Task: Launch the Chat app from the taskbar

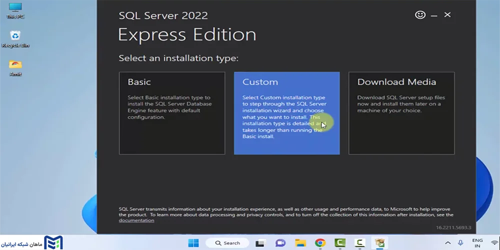Action: [x=280, y=243]
